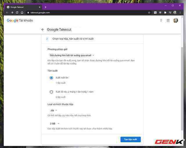Open the browser home page icon

22,12
